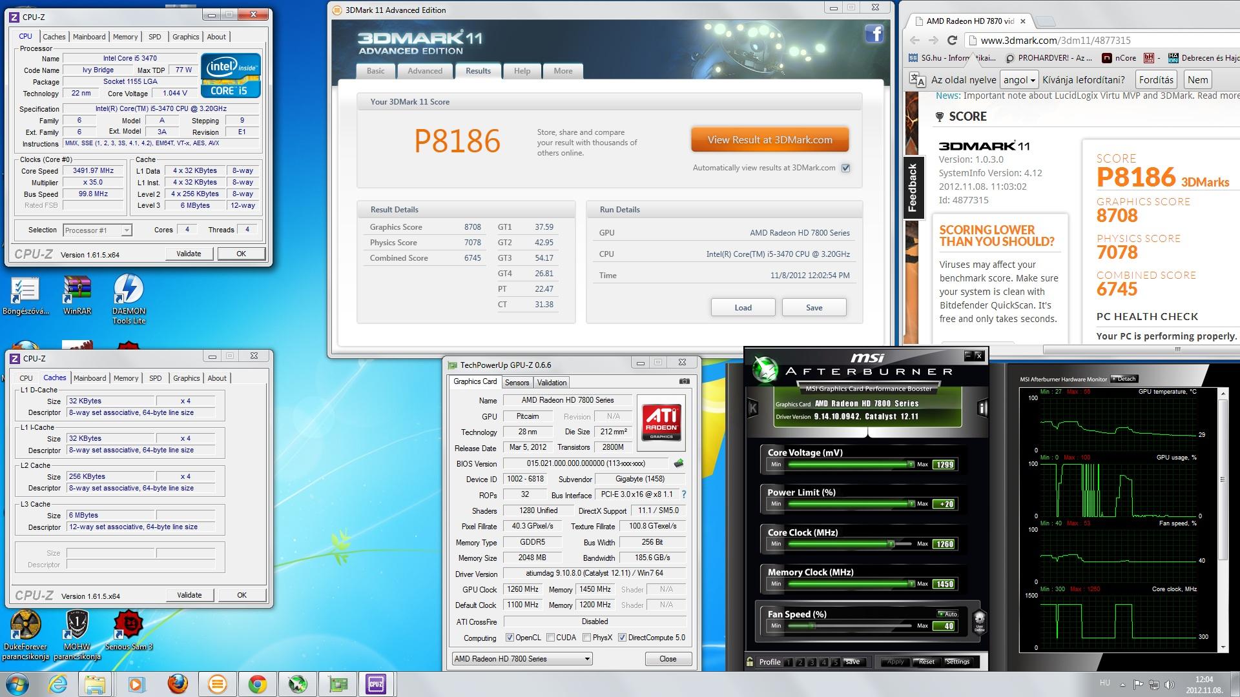Toggle the OpenCL checkbox in GPU-Z

coord(510,638)
